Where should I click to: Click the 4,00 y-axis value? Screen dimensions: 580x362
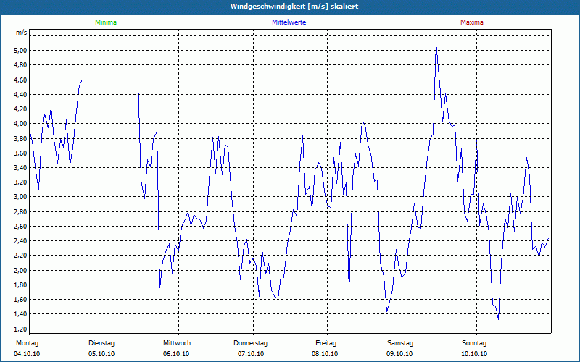point(21,124)
